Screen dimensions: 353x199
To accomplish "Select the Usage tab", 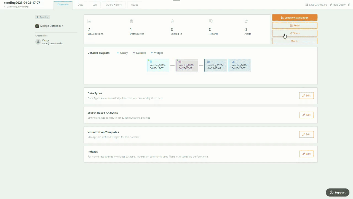I will click(x=135, y=5).
